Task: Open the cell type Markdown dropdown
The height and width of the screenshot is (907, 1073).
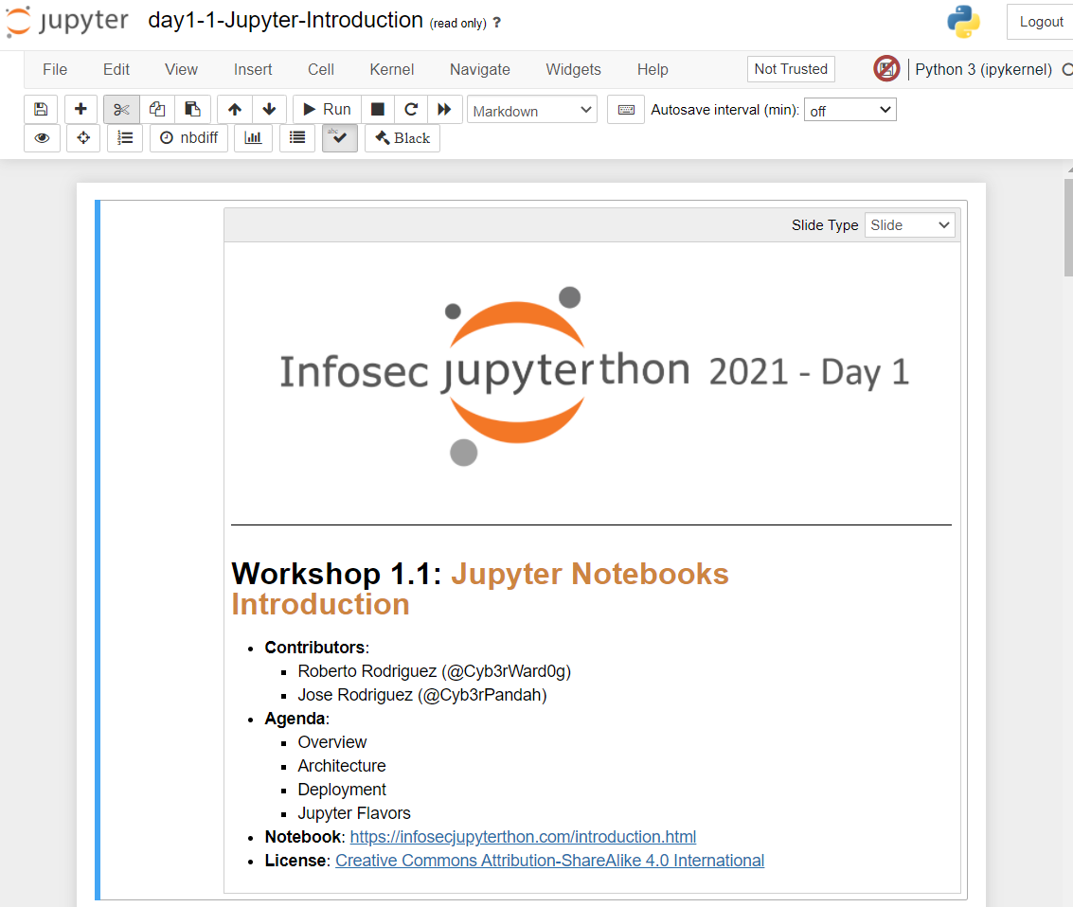Action: tap(531, 110)
